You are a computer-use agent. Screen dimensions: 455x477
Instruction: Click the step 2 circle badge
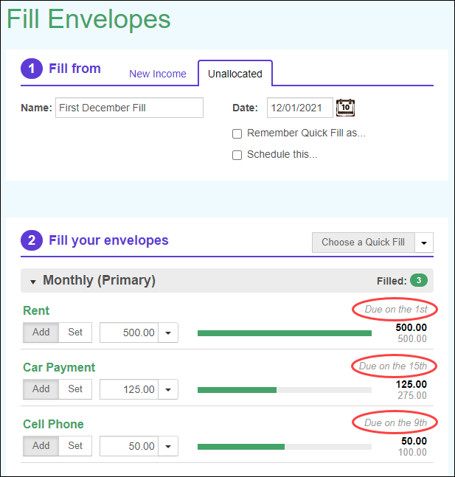coord(32,240)
